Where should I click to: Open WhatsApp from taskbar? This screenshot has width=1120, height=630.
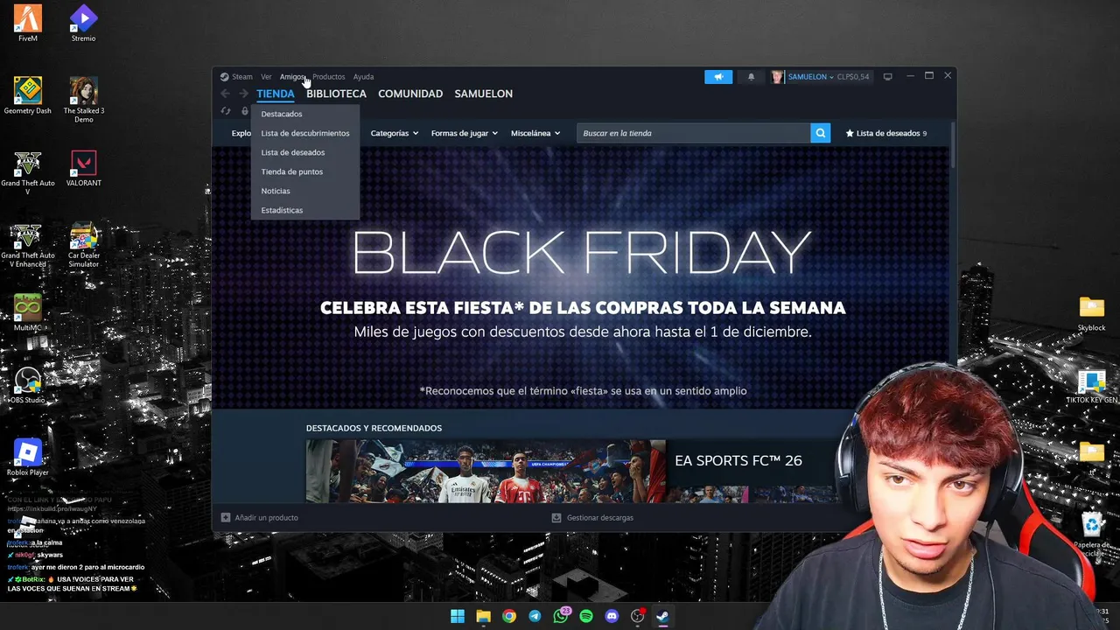point(561,616)
